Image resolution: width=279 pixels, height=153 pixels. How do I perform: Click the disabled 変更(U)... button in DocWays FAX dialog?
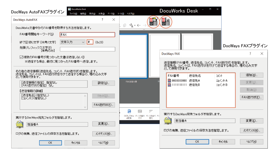click(x=252, y=83)
